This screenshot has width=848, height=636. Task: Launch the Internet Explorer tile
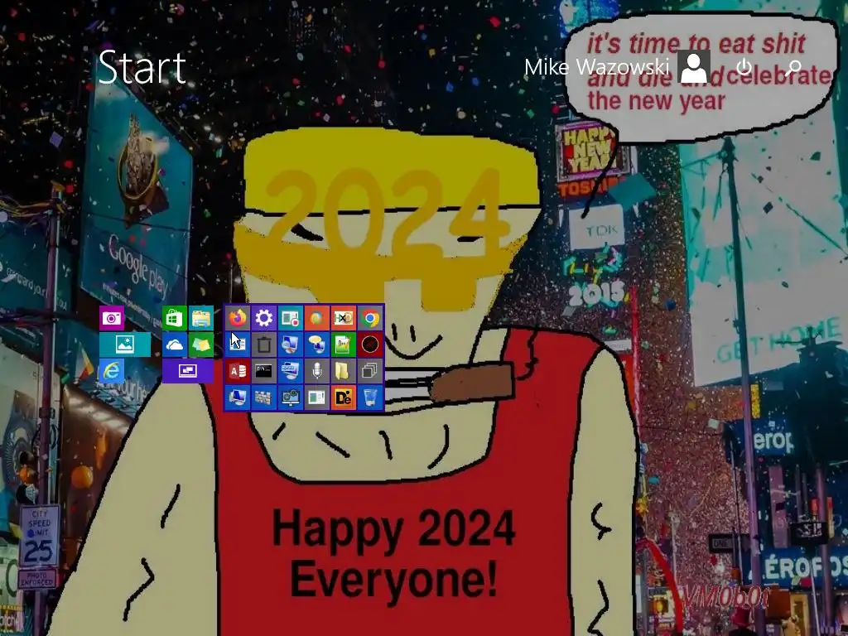[x=112, y=371]
